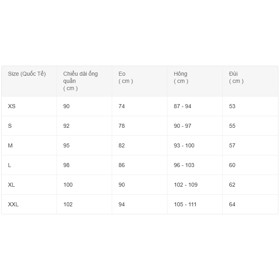Click the Chiều dài ống quần header
Viewport: 280px width, 280px height.
(81, 81)
